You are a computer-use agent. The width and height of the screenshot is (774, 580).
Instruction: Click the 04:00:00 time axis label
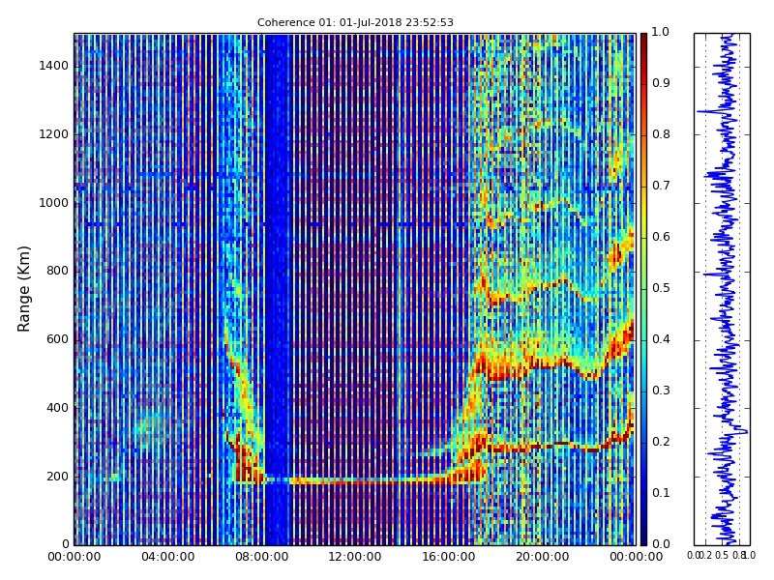(x=167, y=557)
